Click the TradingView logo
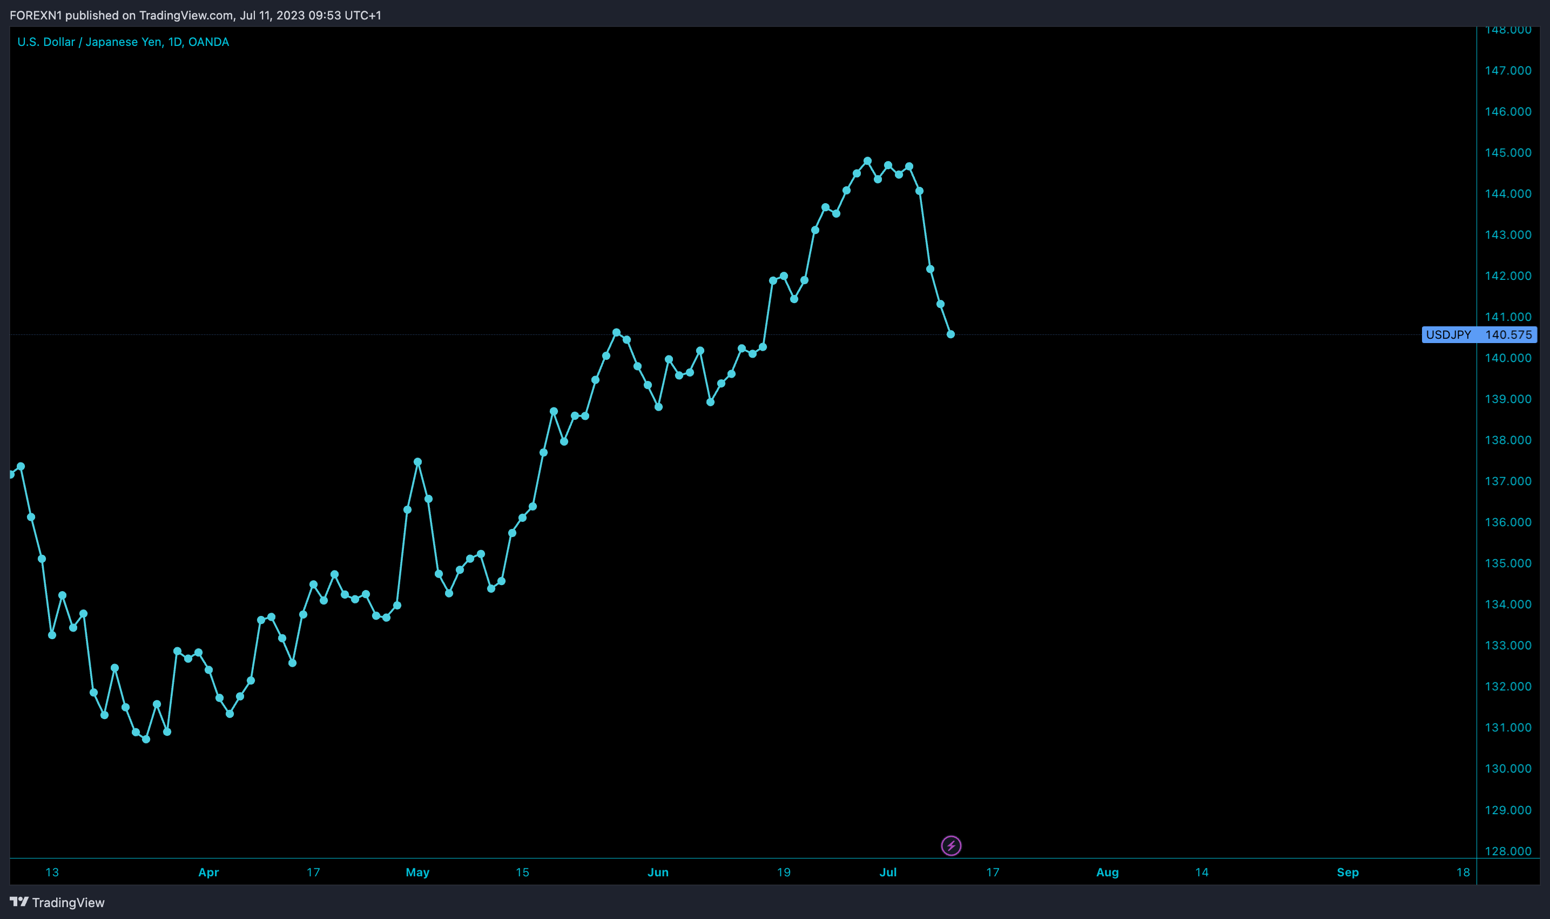Viewport: 1550px width, 919px height. [x=57, y=902]
